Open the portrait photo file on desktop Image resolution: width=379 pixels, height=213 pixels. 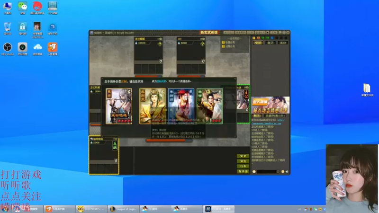pyautogui.click(x=37, y=30)
